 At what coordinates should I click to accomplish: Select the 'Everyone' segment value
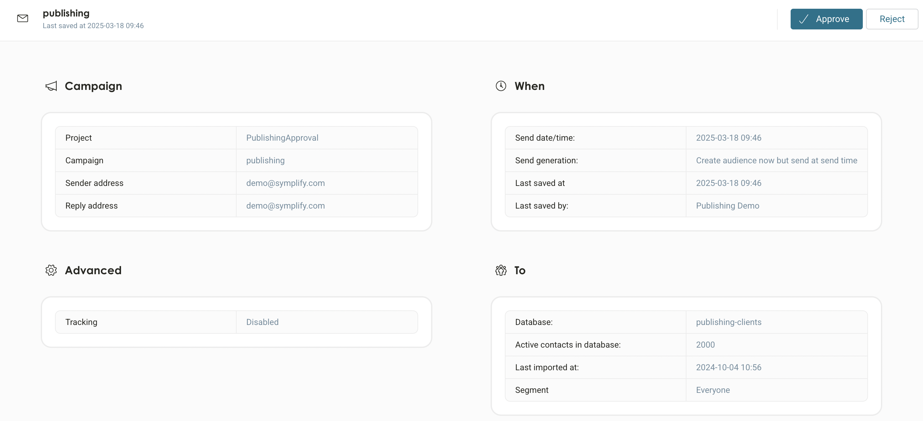pos(713,390)
